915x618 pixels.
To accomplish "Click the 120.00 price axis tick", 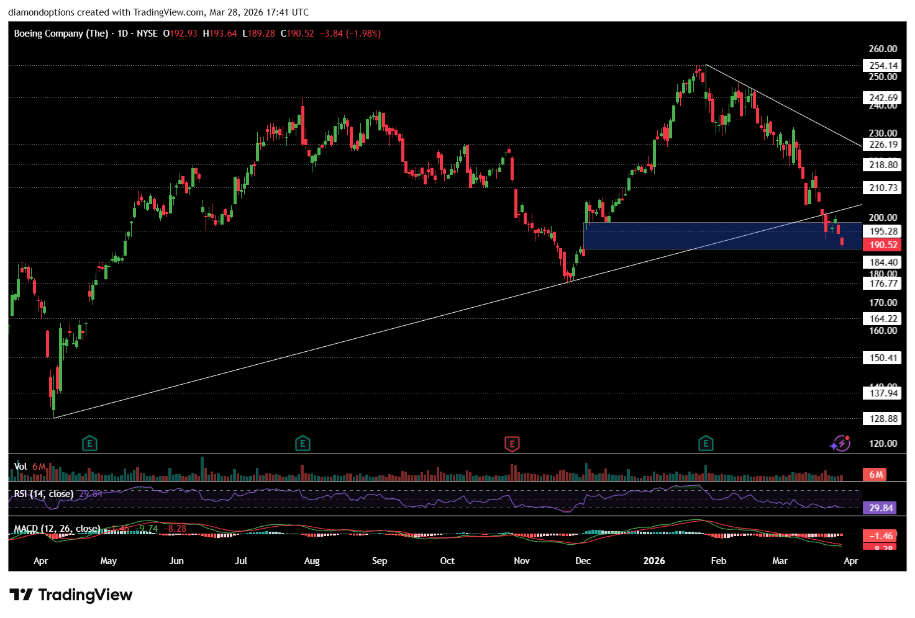I will (883, 444).
